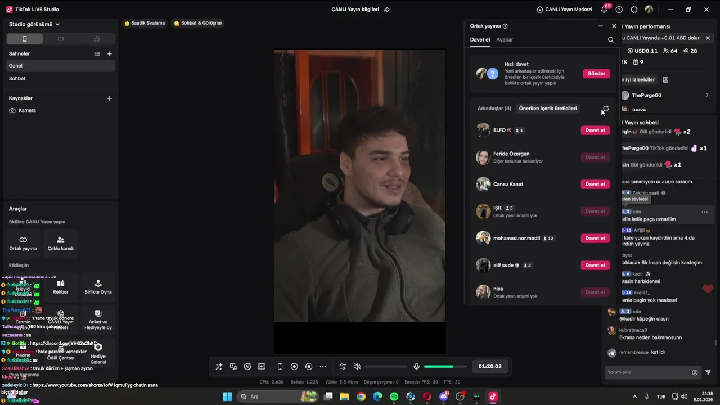Open the Ortak yayıncı tool
The image size is (720, 405).
(x=23, y=243)
